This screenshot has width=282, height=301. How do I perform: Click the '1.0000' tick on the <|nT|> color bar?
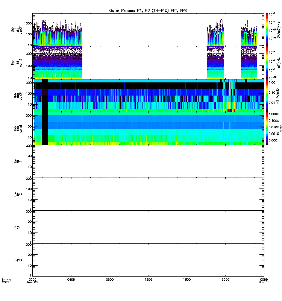(x=274, y=114)
